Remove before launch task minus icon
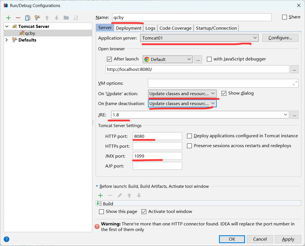Screen dimensions: 305x246 pos(110,195)
